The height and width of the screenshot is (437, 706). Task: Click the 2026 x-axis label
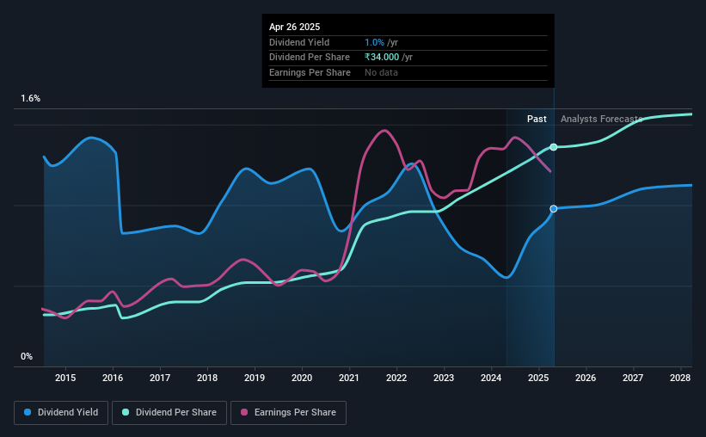point(586,378)
